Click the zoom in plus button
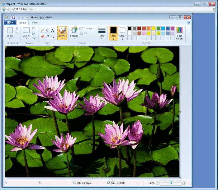Image resolution: width=218 pixels, height=190 pixels. [184, 183]
